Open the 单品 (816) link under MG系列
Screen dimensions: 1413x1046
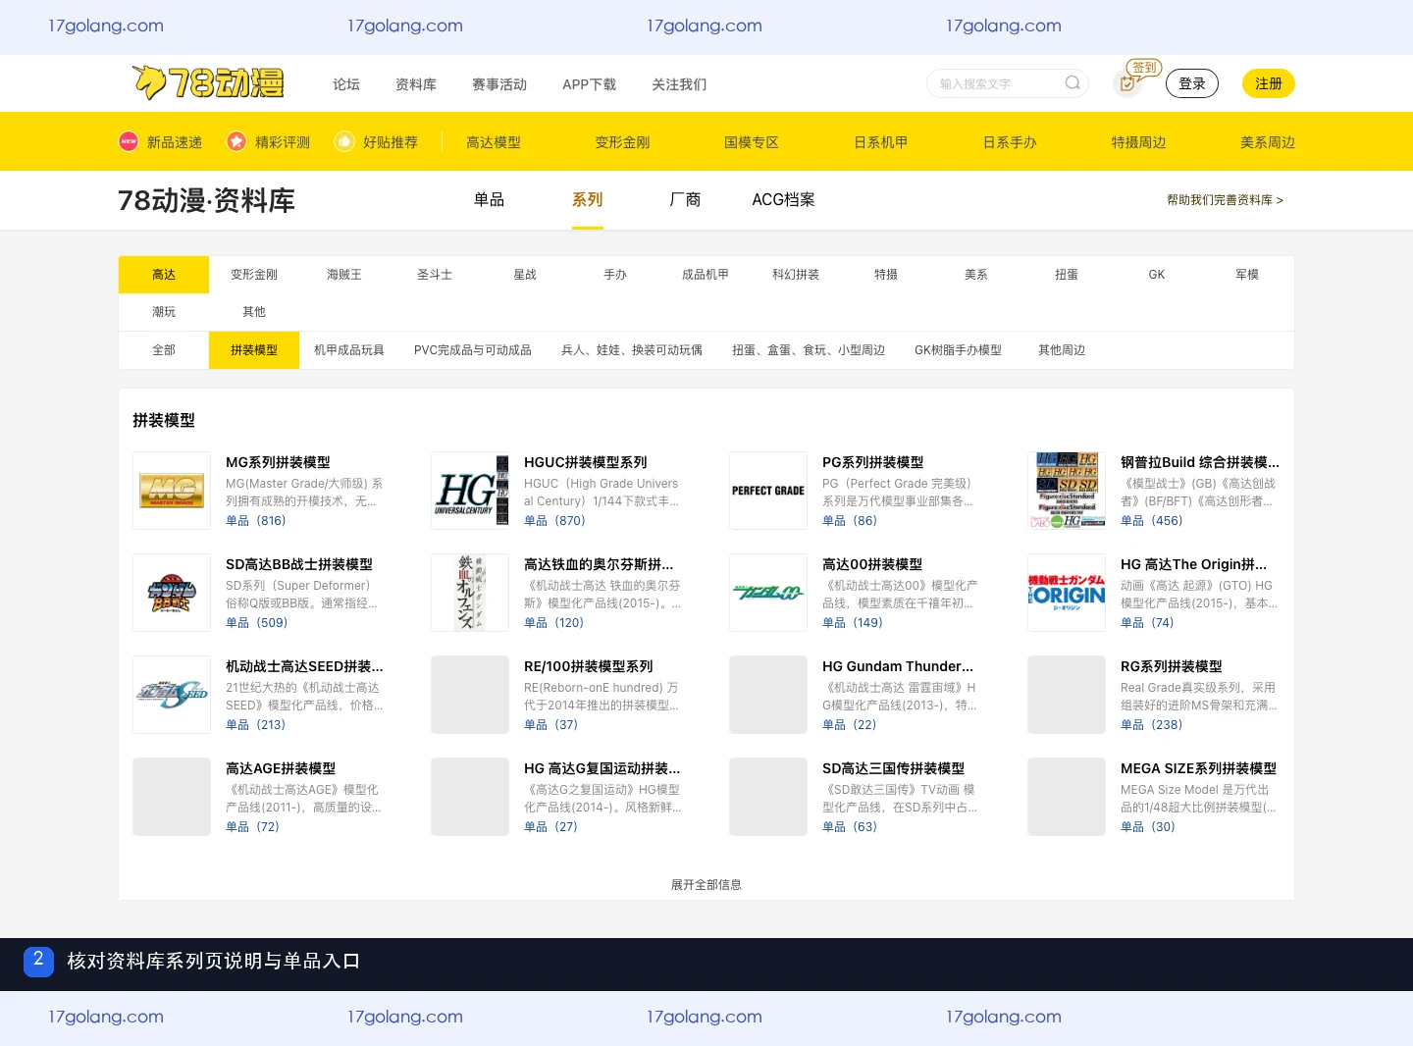coord(255,521)
